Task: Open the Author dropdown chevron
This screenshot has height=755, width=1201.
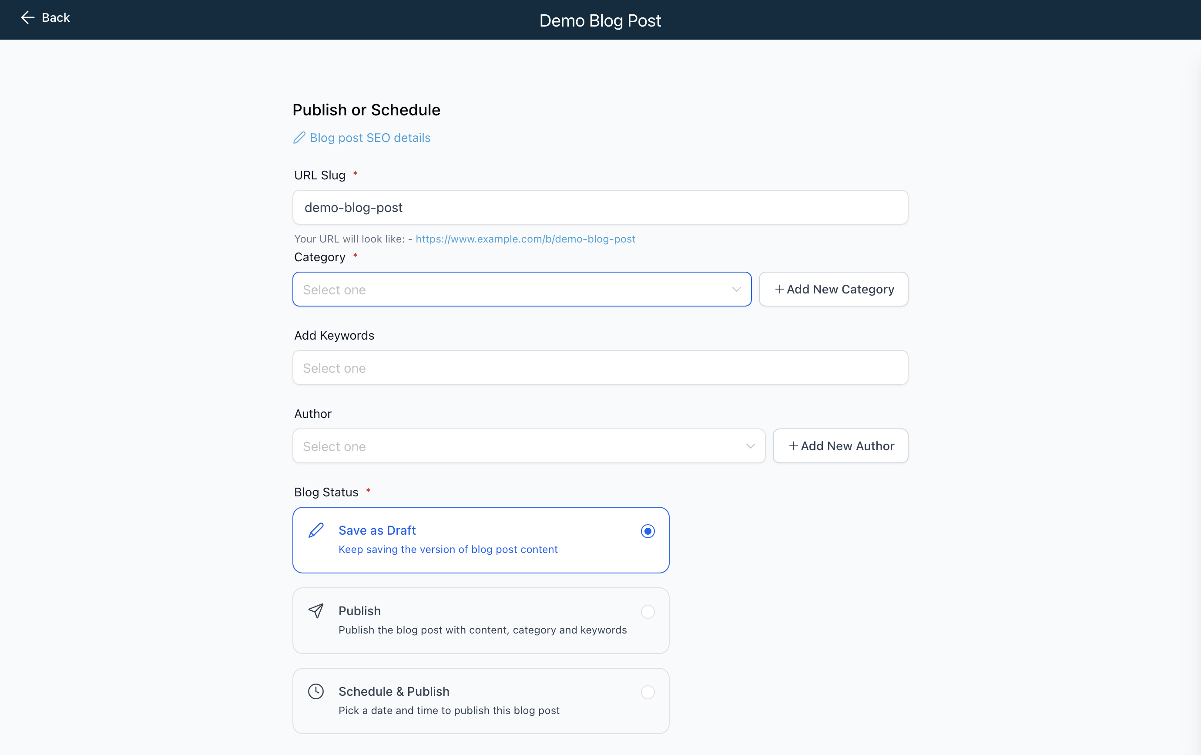Action: (x=751, y=446)
